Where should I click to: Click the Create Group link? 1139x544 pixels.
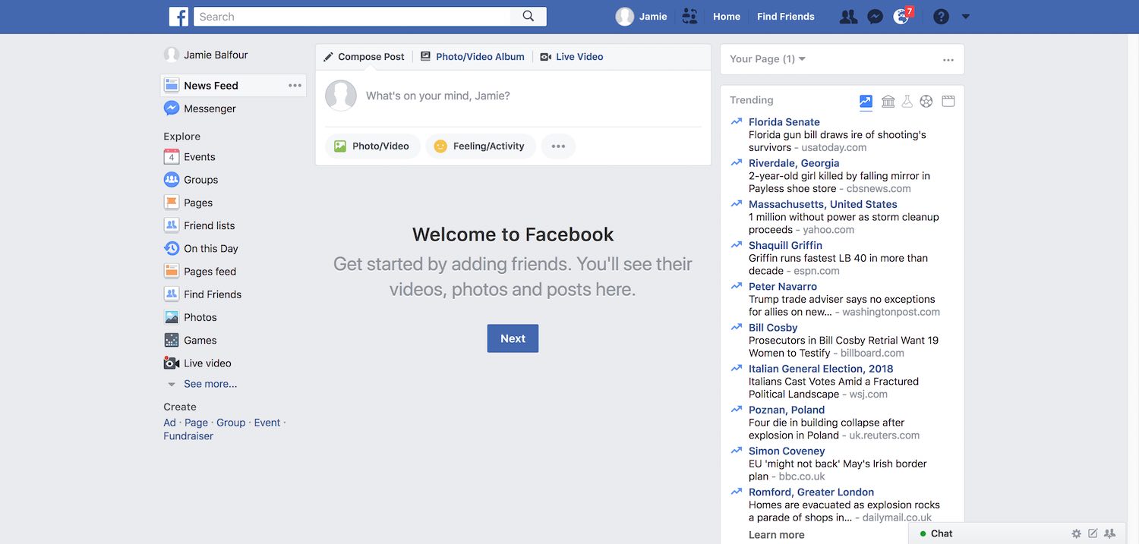(231, 423)
